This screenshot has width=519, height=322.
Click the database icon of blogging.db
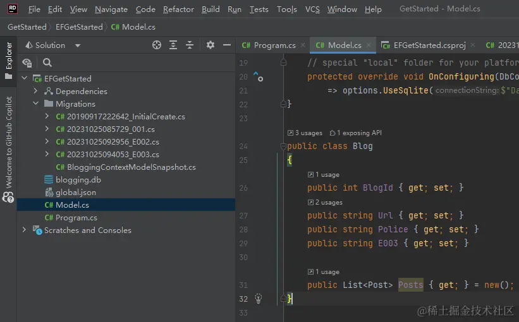(49, 179)
